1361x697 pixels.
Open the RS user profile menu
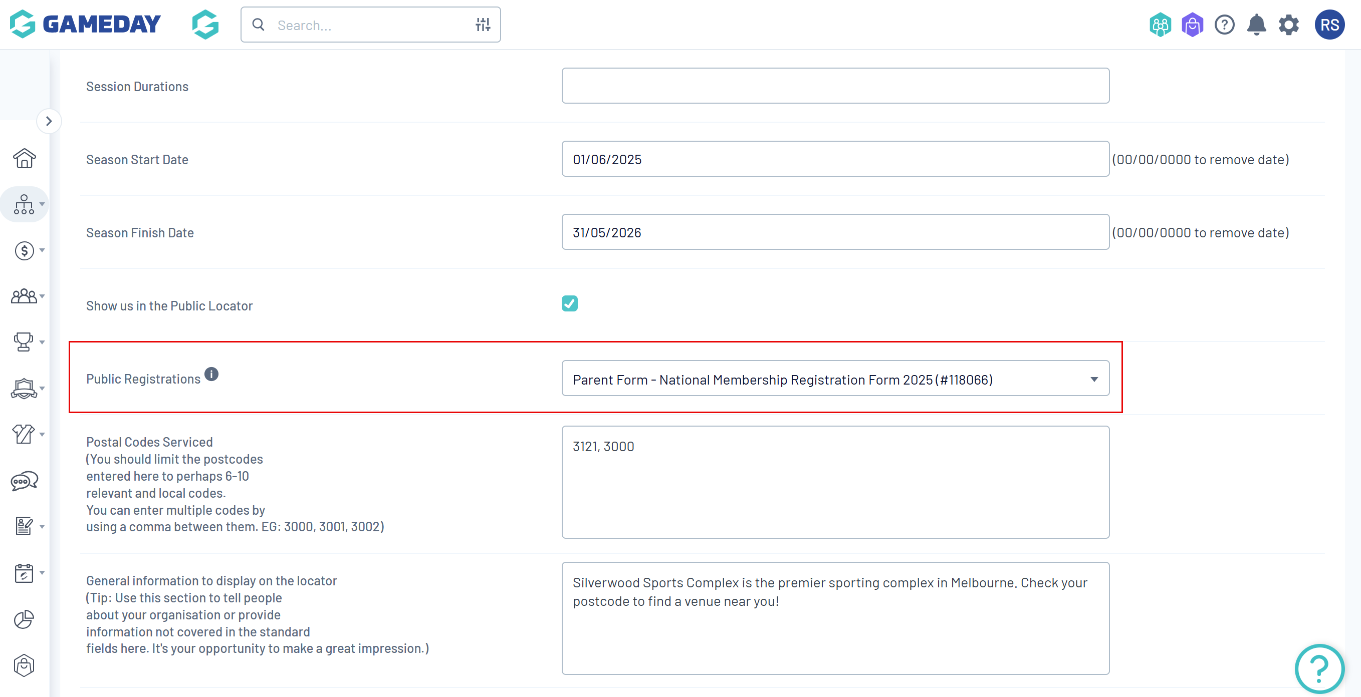[x=1329, y=25]
